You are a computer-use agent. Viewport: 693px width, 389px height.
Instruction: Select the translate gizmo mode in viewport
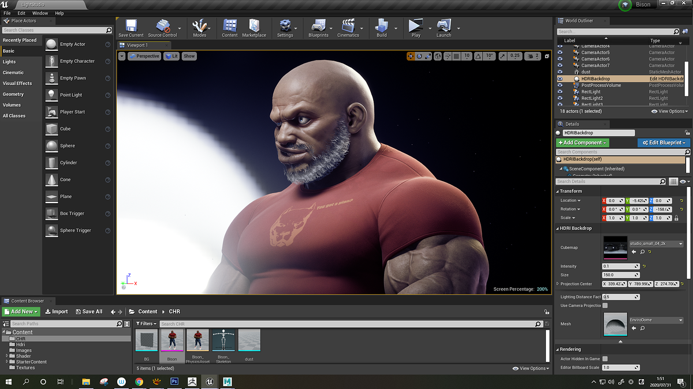click(411, 56)
